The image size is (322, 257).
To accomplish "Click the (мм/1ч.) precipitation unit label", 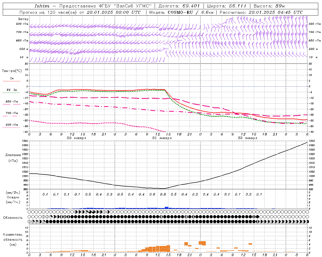I will point(13,202).
